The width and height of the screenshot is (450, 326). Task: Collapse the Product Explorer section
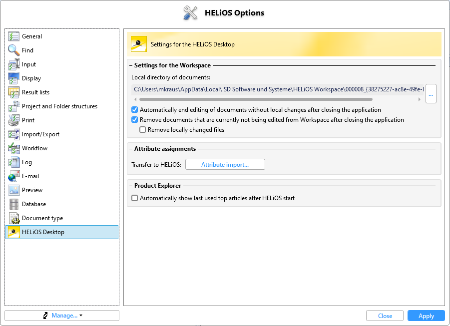[131, 186]
